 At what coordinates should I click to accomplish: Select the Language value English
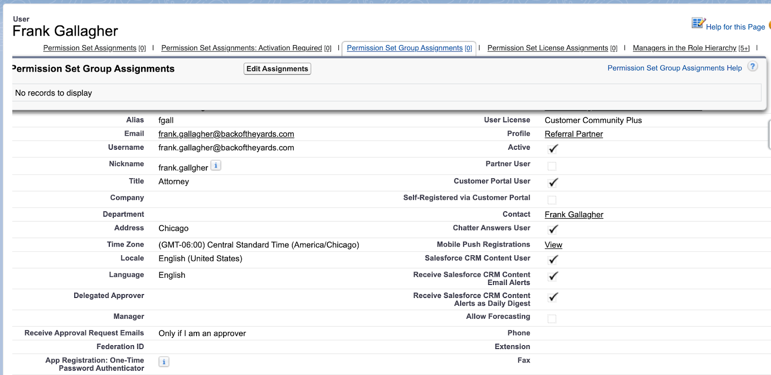(x=172, y=275)
